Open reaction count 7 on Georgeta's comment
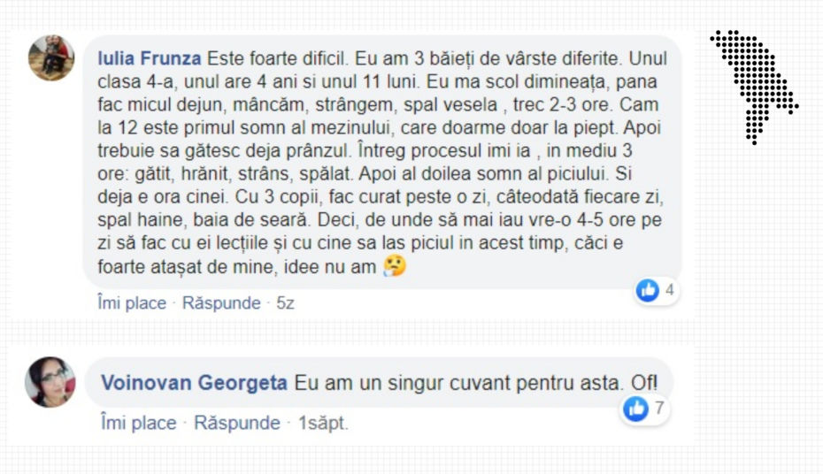Viewport: 823px width, 474px height. coord(659,408)
